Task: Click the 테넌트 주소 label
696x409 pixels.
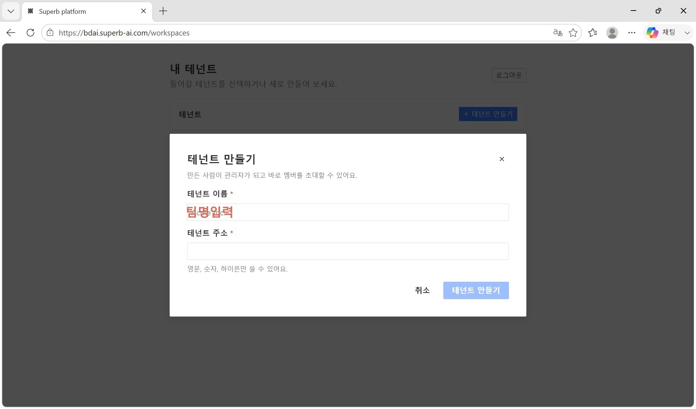Action: click(x=207, y=233)
